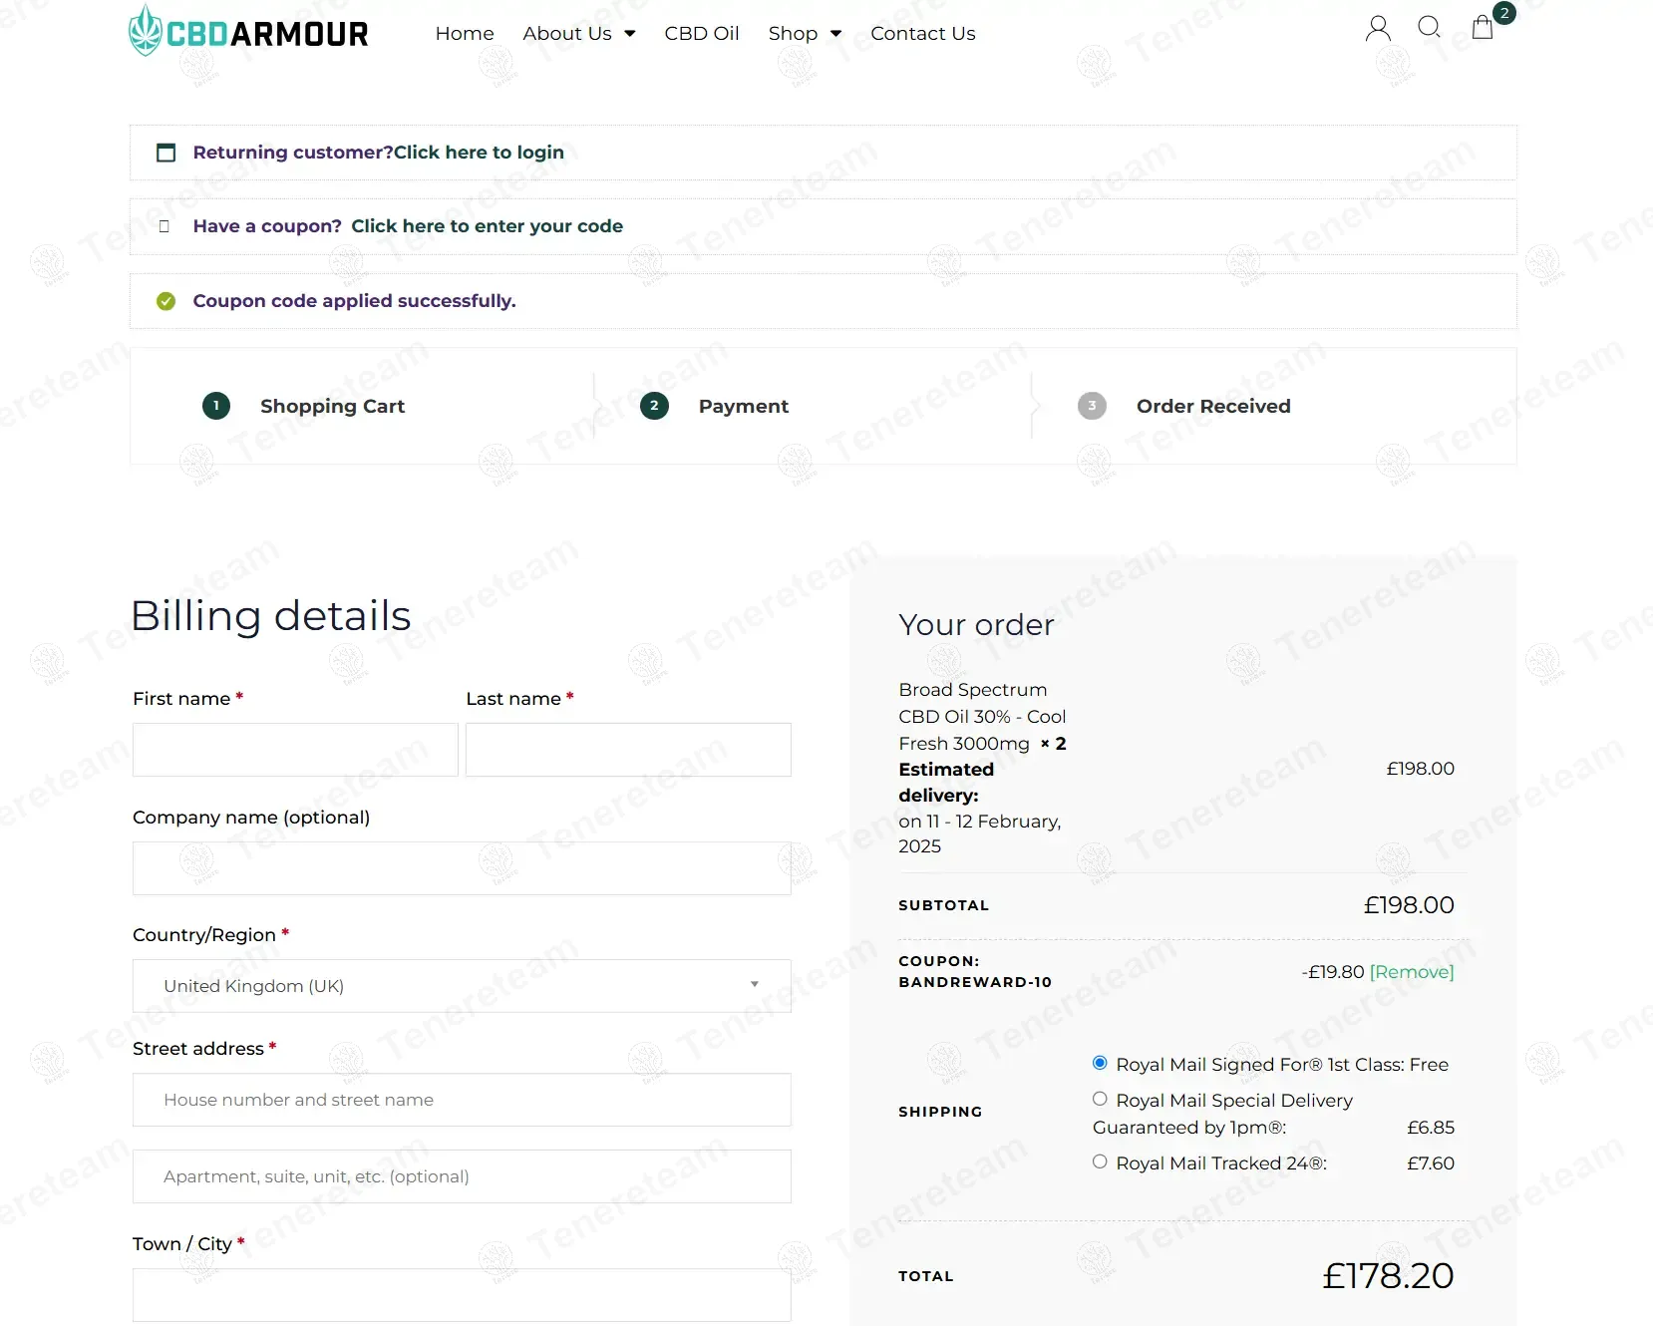Viewport: 1653px width, 1326px height.
Task: Click the Your order heading
Action: [976, 625]
